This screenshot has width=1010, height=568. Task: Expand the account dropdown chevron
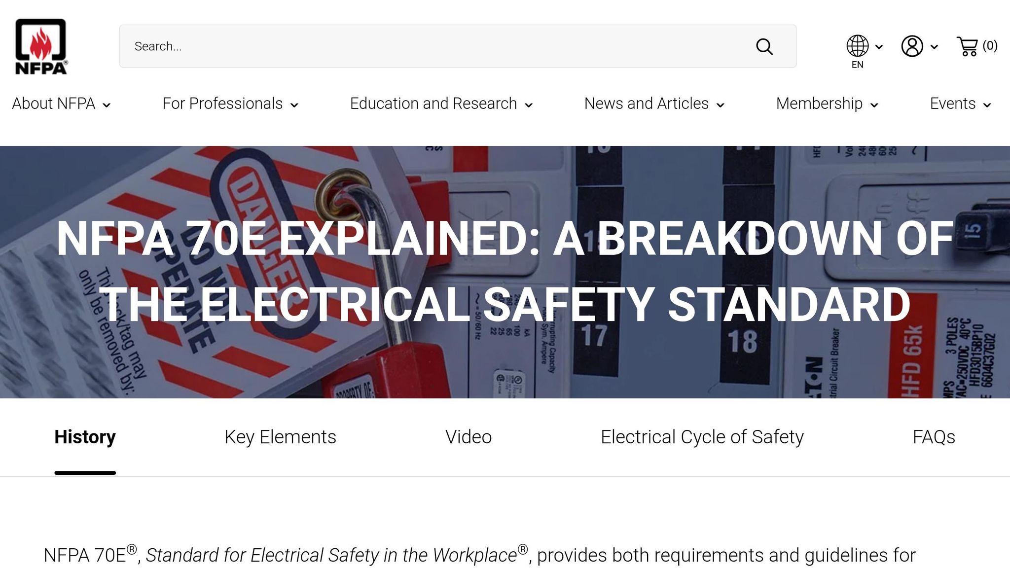[934, 47]
